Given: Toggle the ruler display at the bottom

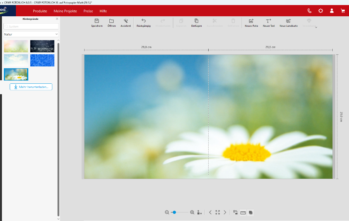Looking at the screenshot, I should (x=243, y=212).
